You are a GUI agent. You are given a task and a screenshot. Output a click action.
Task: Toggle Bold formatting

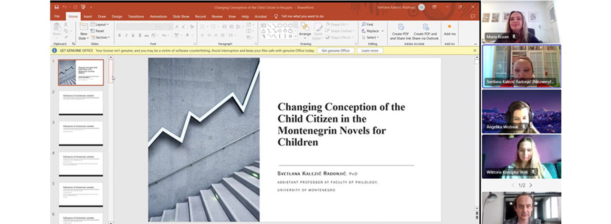[x=119, y=35]
